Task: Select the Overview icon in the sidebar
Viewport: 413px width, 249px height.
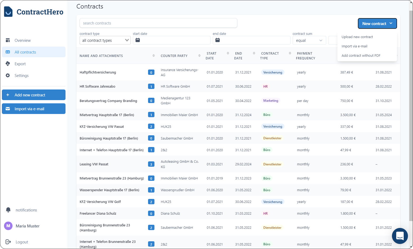Action: coord(8,40)
